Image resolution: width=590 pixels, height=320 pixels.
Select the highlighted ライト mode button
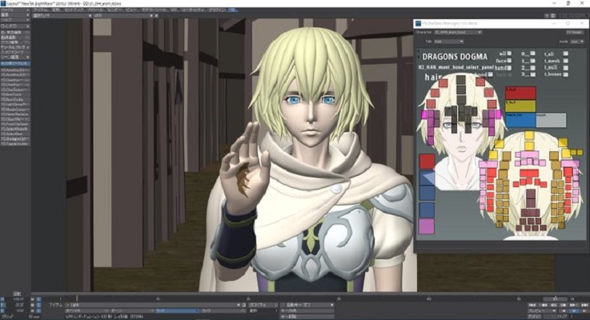click(177, 311)
